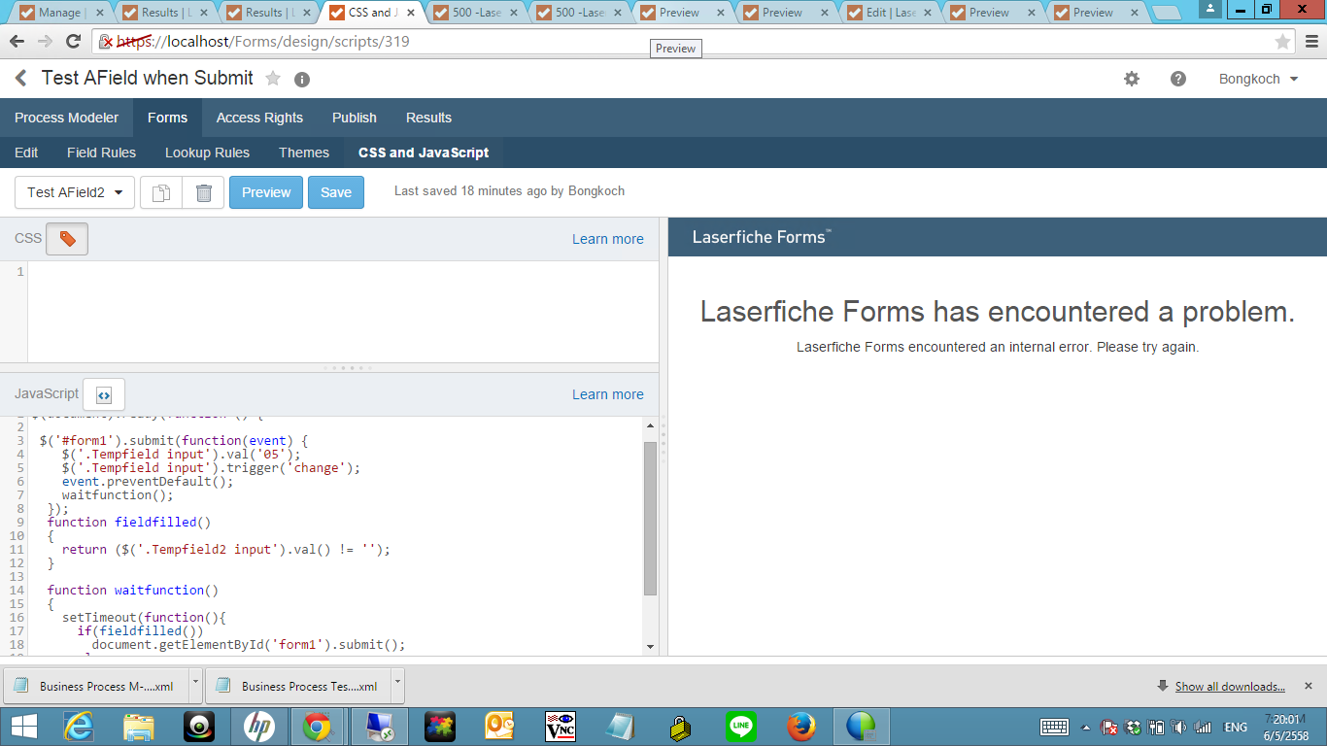Click the Chrome user profile icon
1327x746 pixels.
pyautogui.click(x=1210, y=9)
